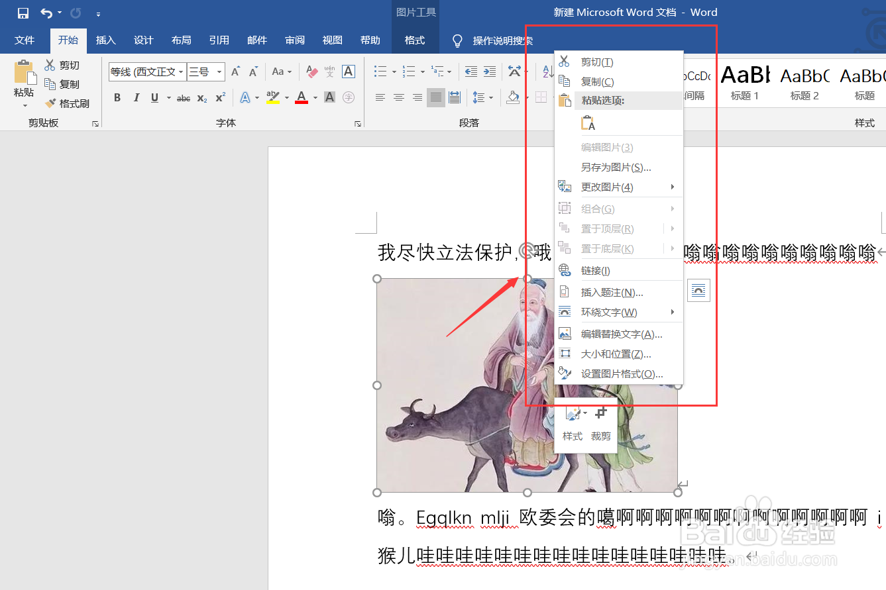The image size is (886, 590).
Task: Click Layout options icon beside the picture
Action: point(698,290)
